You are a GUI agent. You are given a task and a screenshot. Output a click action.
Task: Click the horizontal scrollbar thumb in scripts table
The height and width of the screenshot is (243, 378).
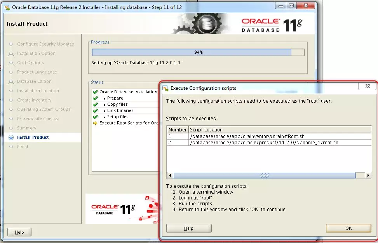point(265,175)
